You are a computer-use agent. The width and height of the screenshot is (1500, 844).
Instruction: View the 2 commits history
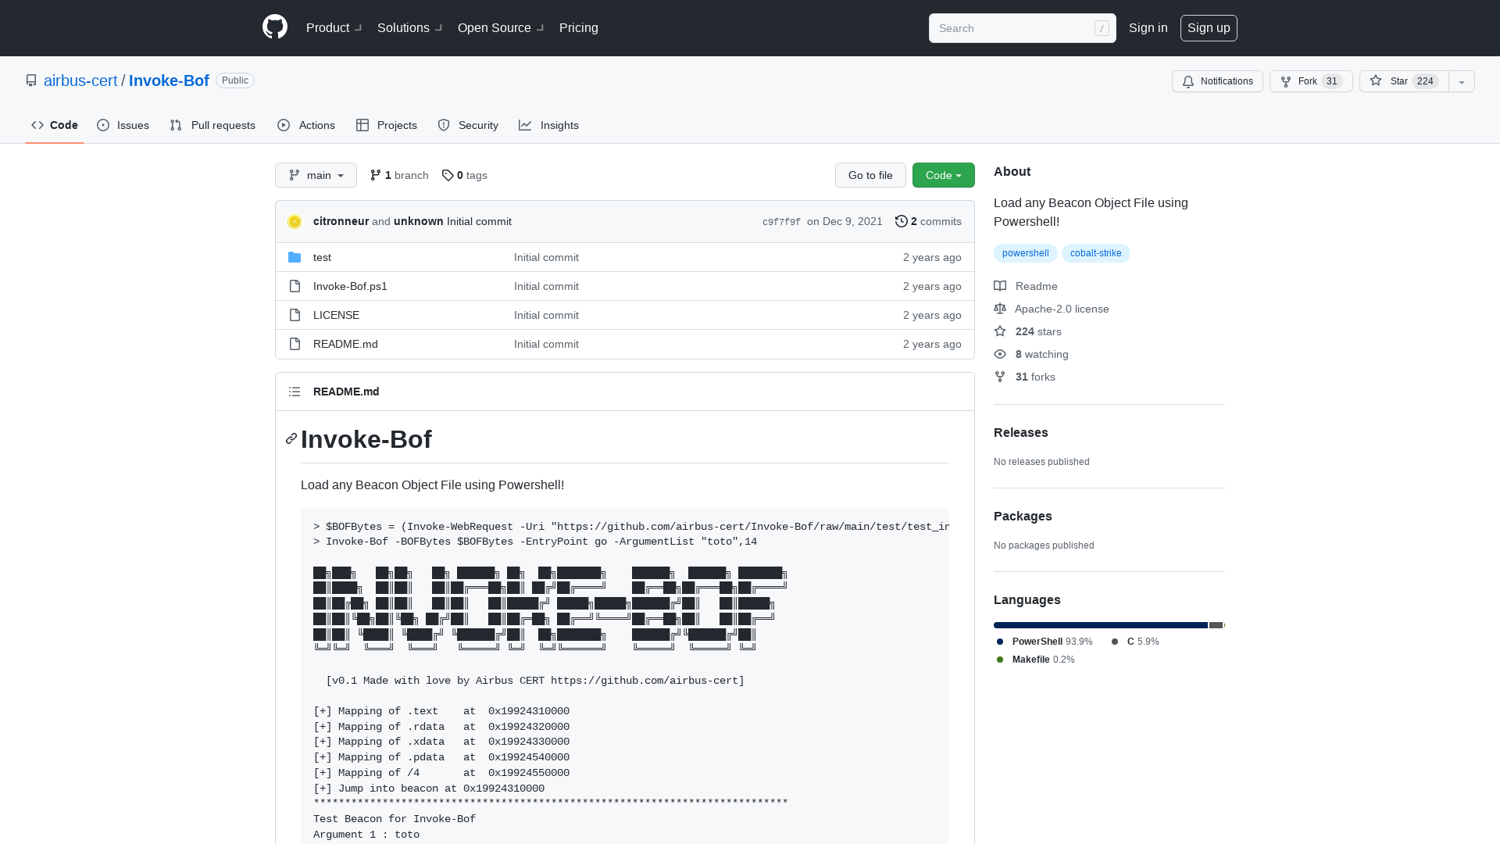[x=928, y=221]
